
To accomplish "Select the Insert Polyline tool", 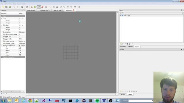I will [72, 7].
